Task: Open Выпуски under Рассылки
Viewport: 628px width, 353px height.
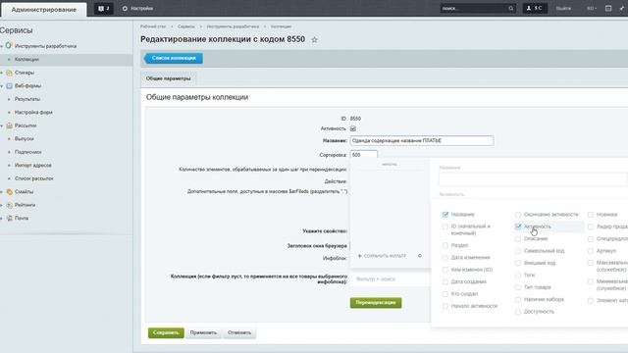Action: point(24,139)
